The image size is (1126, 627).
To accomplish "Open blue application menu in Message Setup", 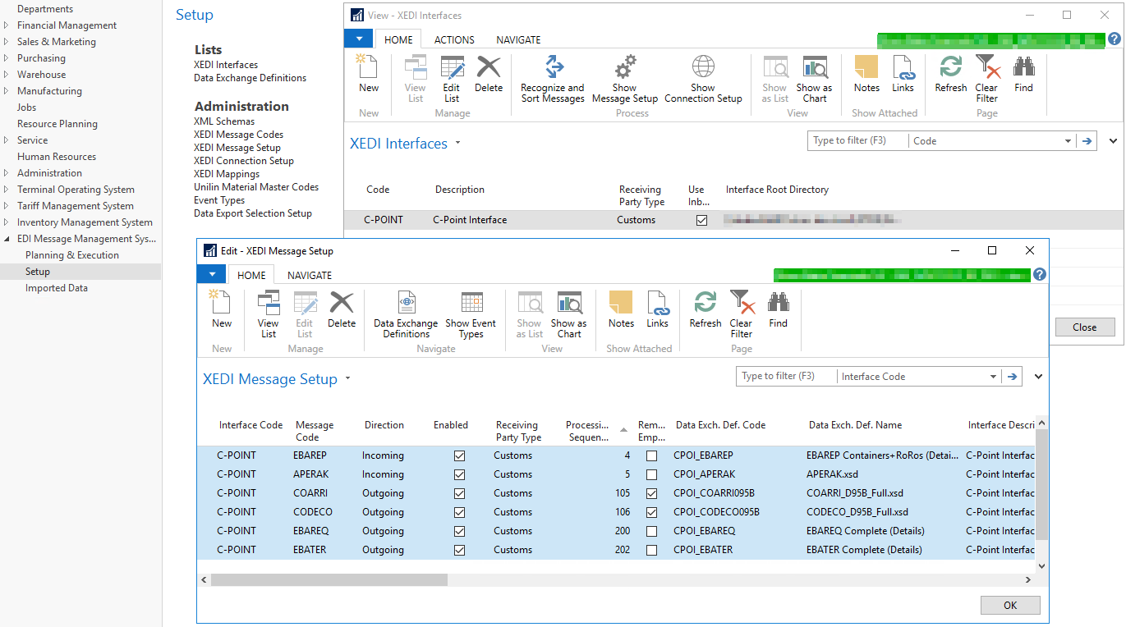I will pos(212,274).
